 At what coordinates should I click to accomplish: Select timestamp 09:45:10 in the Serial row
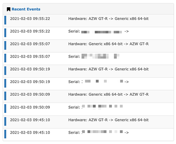click(x=30, y=132)
